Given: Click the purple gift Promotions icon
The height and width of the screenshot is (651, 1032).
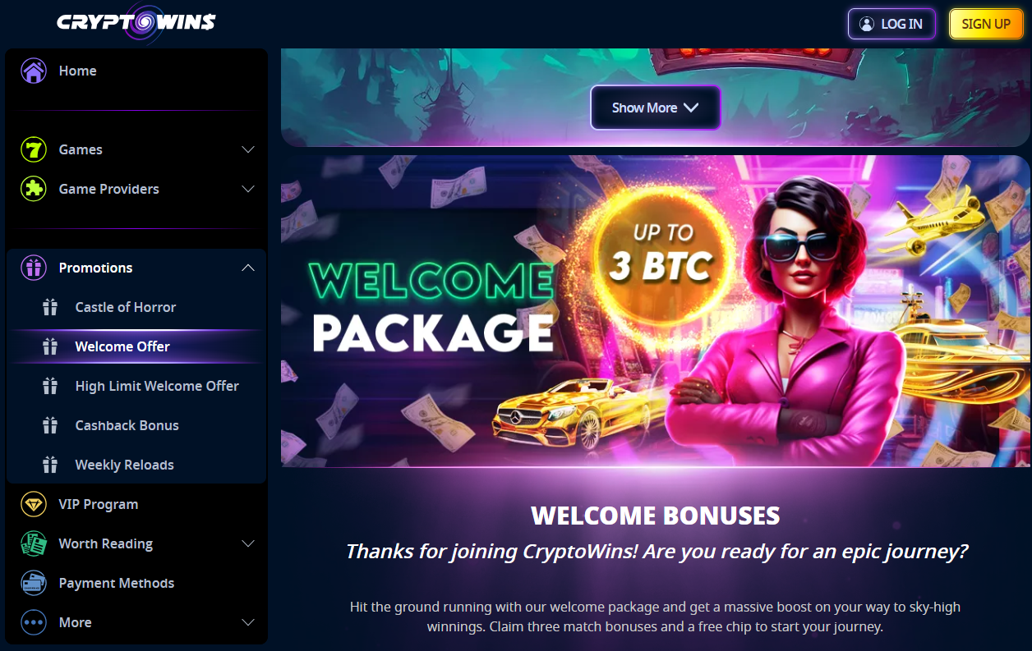Looking at the screenshot, I should (34, 268).
